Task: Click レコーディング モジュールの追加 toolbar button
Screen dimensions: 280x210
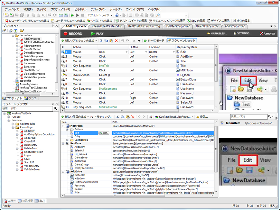Action: pyautogui.click(x=26, y=21)
